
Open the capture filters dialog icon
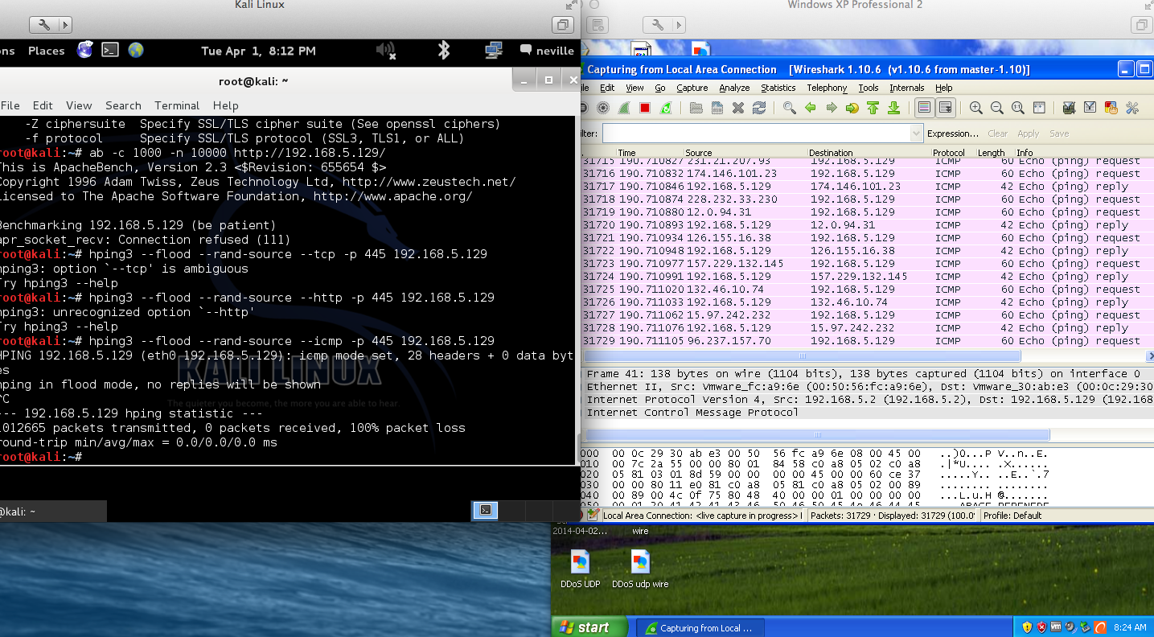(x=1070, y=108)
